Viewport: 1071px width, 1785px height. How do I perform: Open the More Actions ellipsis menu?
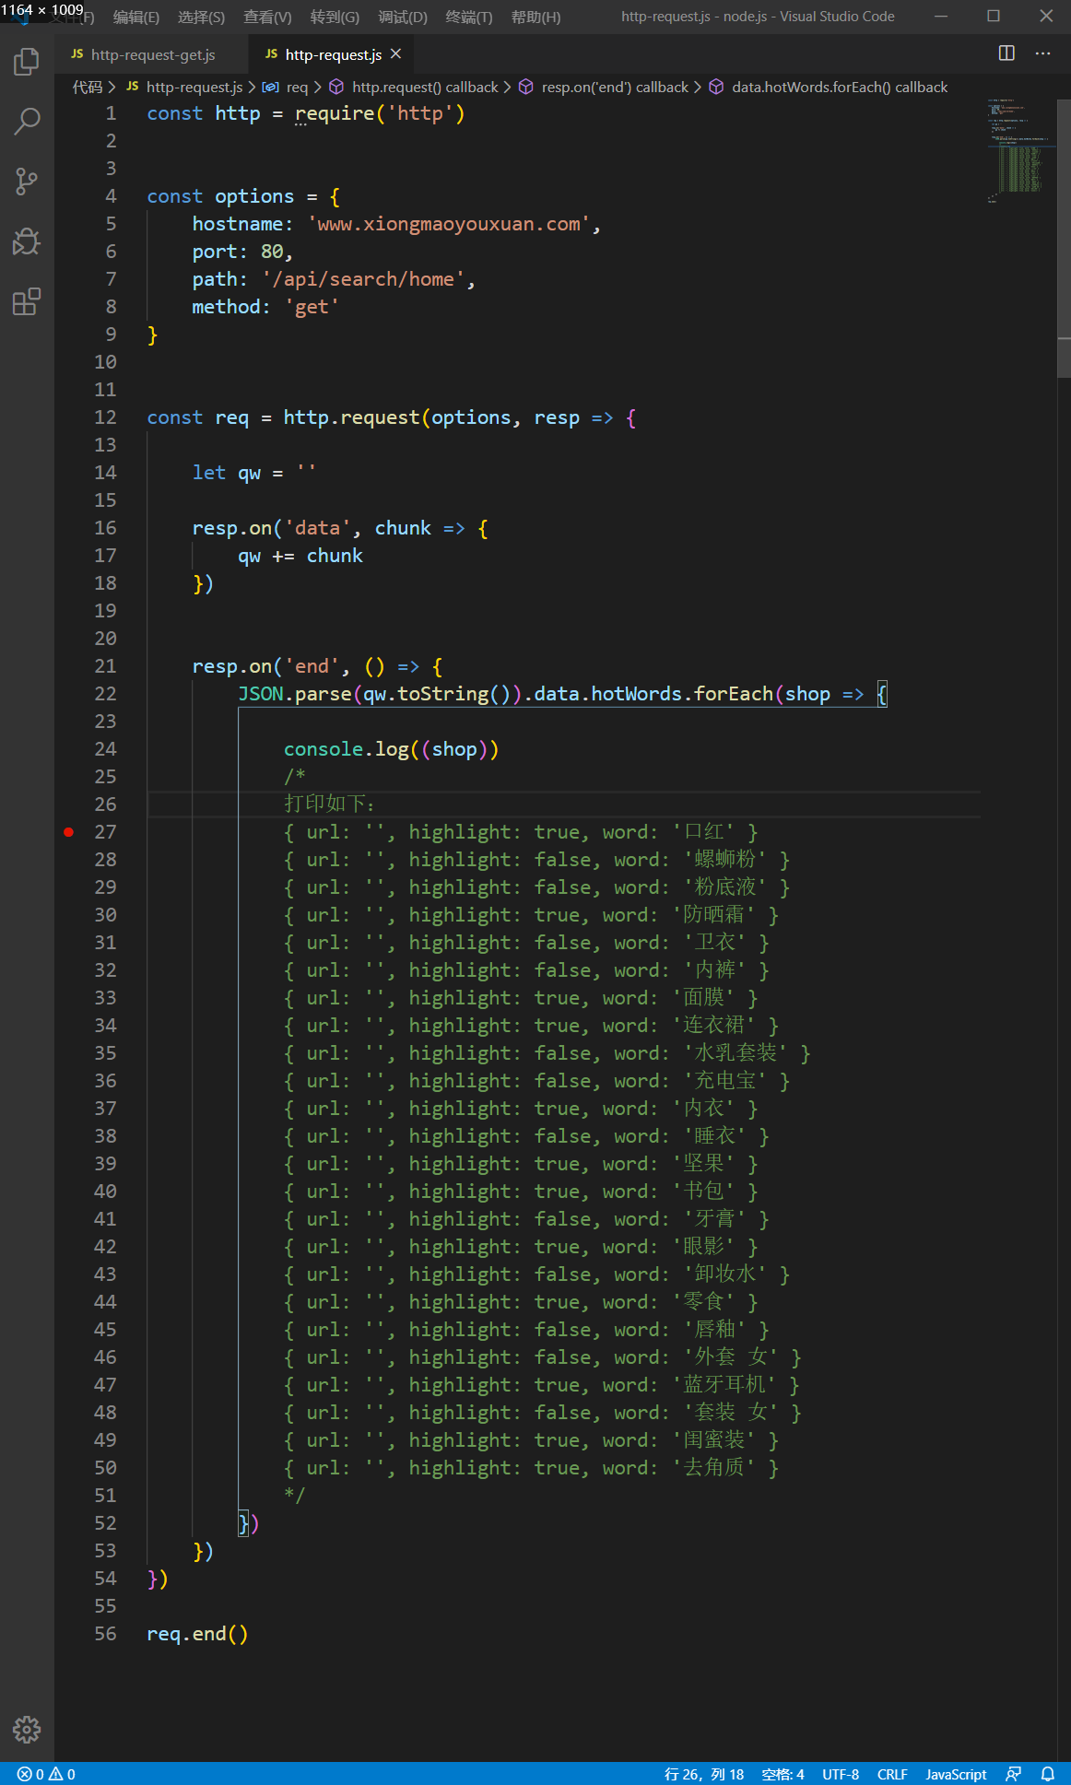pos(1042,53)
